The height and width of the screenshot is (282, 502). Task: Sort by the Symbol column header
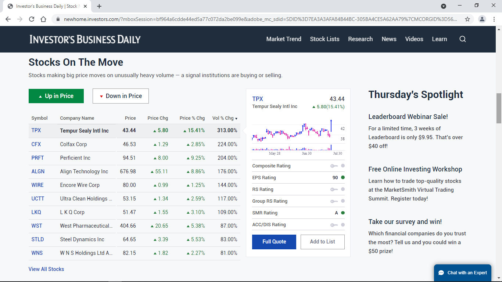click(40, 118)
